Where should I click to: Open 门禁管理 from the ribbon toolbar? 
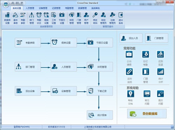pyautogui.click(x=79, y=18)
